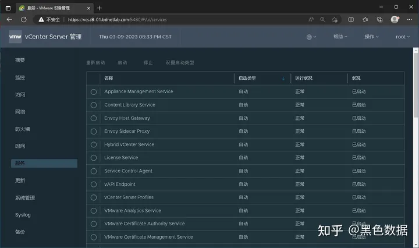419x248 pixels.
Task: Click License Service name text
Action: point(121,158)
